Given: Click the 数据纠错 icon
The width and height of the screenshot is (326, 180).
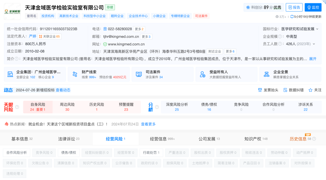Looking at the screenshot, I should click(285, 90).
